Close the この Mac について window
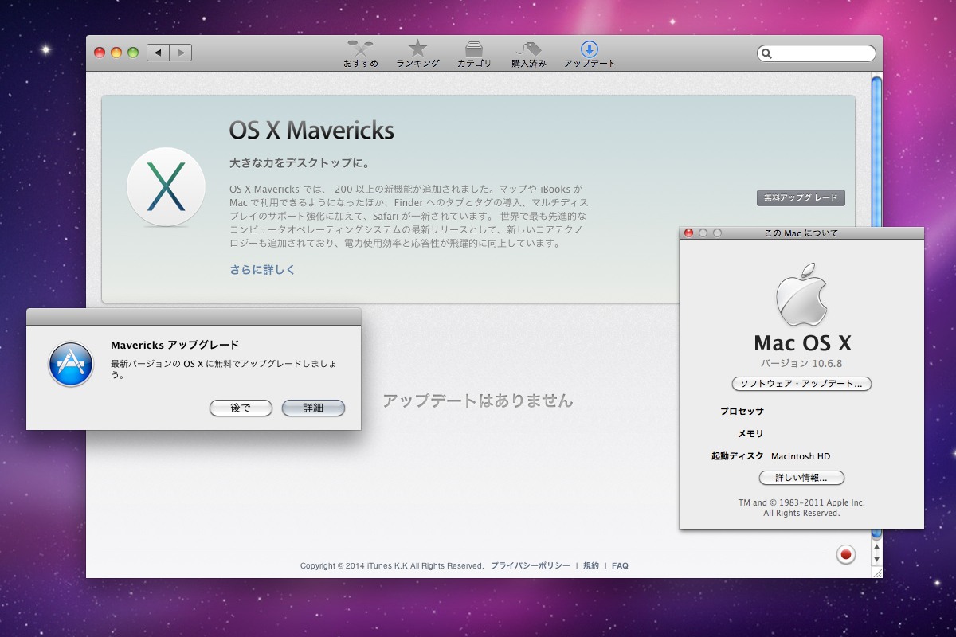Image resolution: width=956 pixels, height=637 pixels. (689, 233)
